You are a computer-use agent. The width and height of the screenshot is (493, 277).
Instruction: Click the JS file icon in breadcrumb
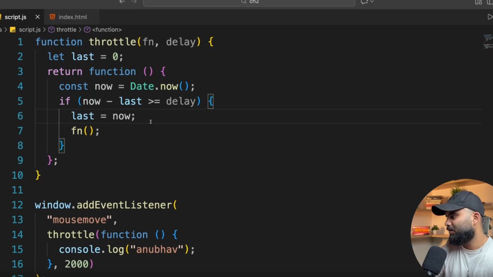[x=13, y=30]
